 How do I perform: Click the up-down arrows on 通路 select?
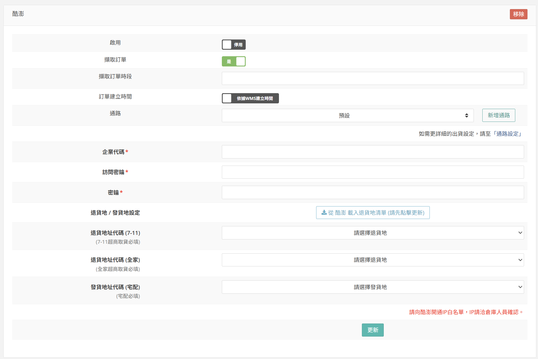(466, 116)
